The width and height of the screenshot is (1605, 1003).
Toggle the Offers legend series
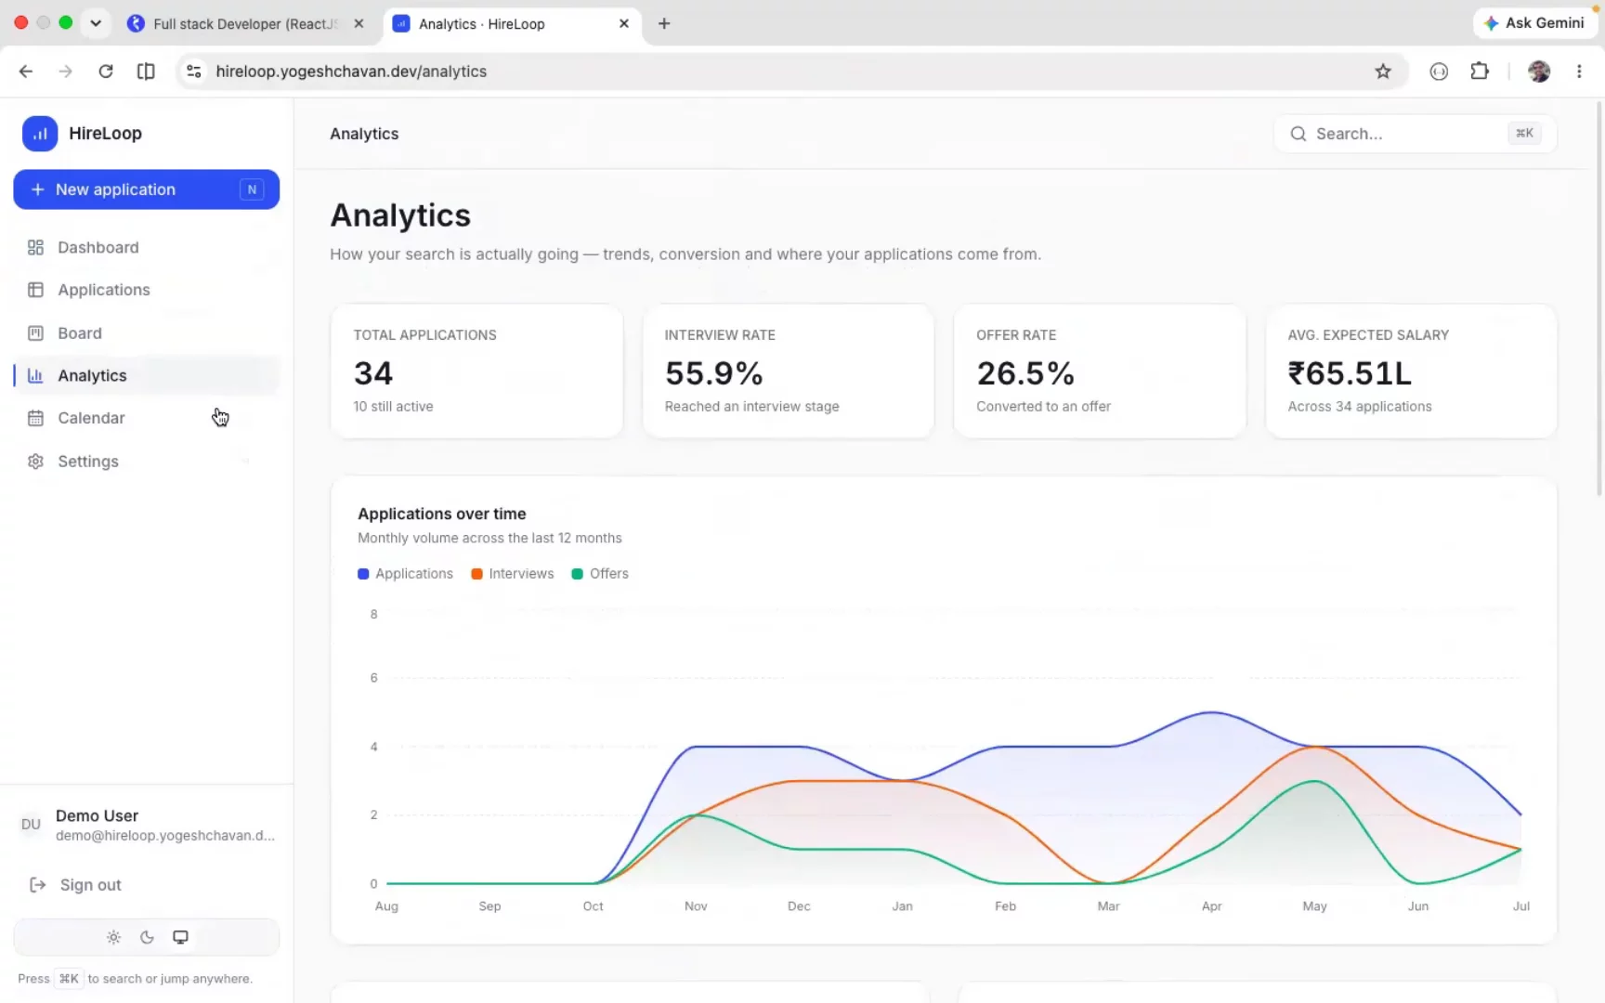(600, 574)
